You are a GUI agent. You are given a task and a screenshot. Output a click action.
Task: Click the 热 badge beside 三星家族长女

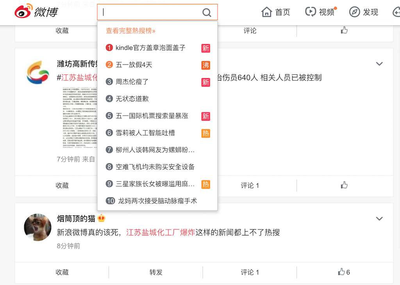tap(205, 184)
